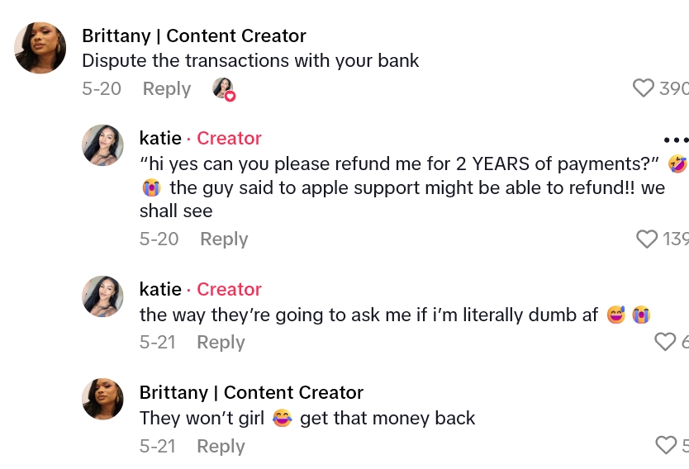Reply to Brittany's "get that money back" comment
The width and height of the screenshot is (689, 469).
pos(221,446)
